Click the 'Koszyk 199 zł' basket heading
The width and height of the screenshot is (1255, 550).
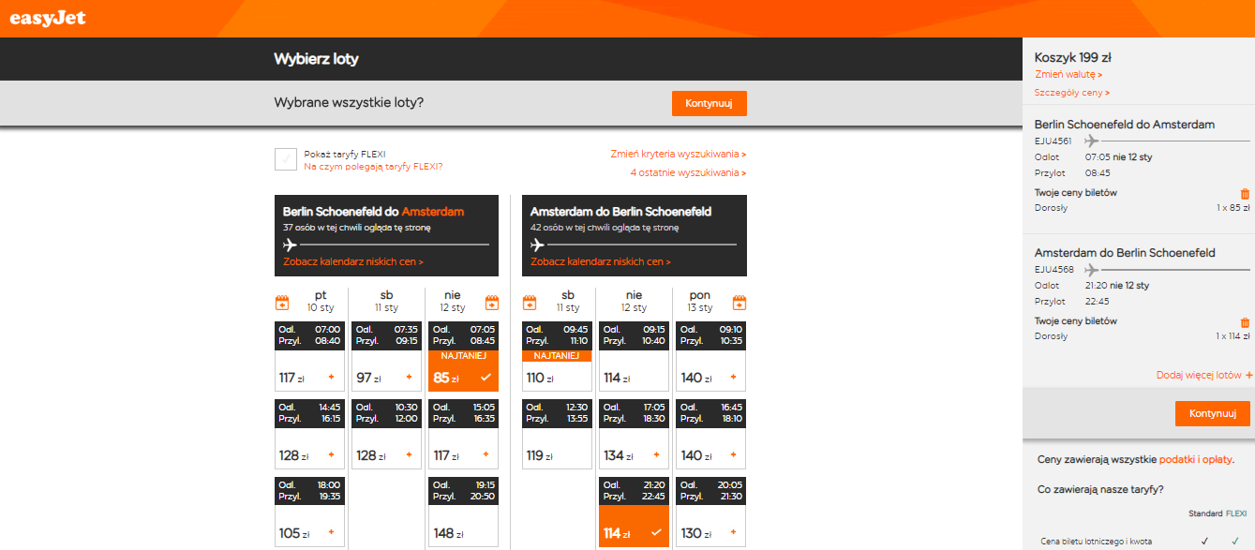[1071, 57]
